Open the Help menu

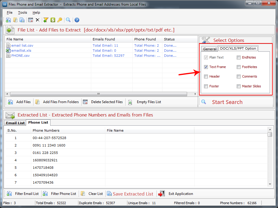click(x=36, y=12)
